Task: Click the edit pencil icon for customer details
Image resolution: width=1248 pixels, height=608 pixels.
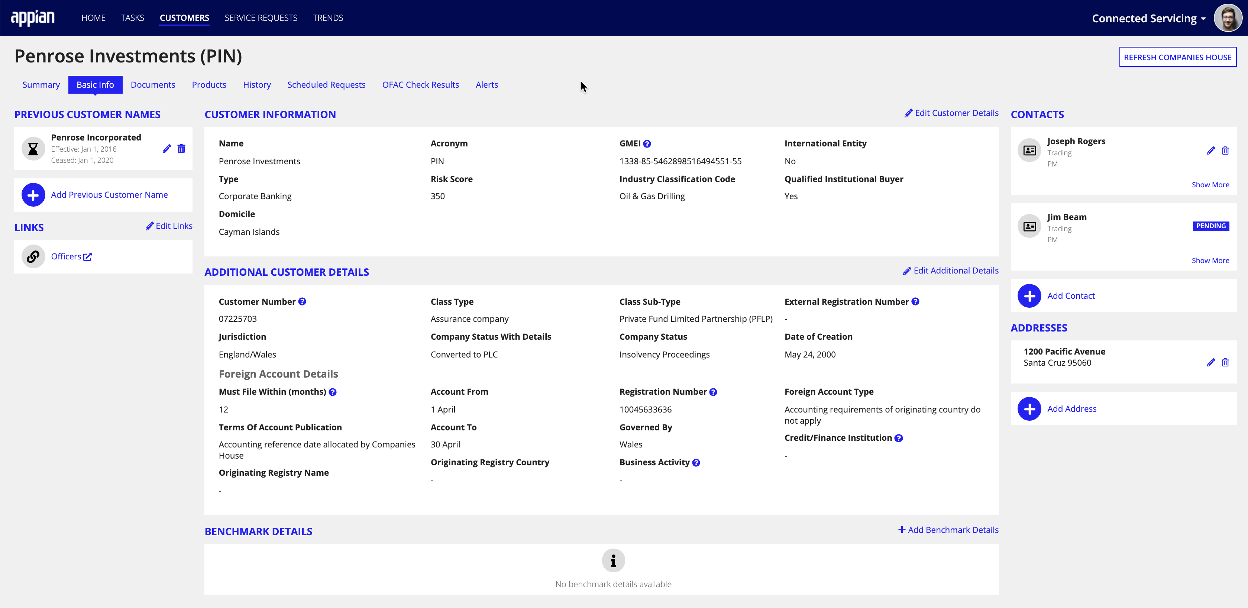Action: (x=907, y=114)
